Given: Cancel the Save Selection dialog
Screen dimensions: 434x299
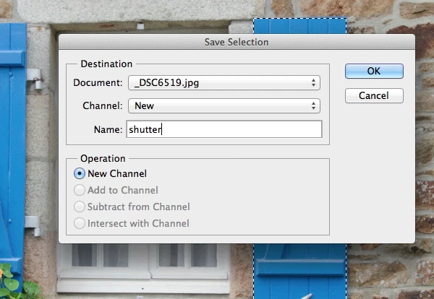Looking at the screenshot, I should point(374,95).
